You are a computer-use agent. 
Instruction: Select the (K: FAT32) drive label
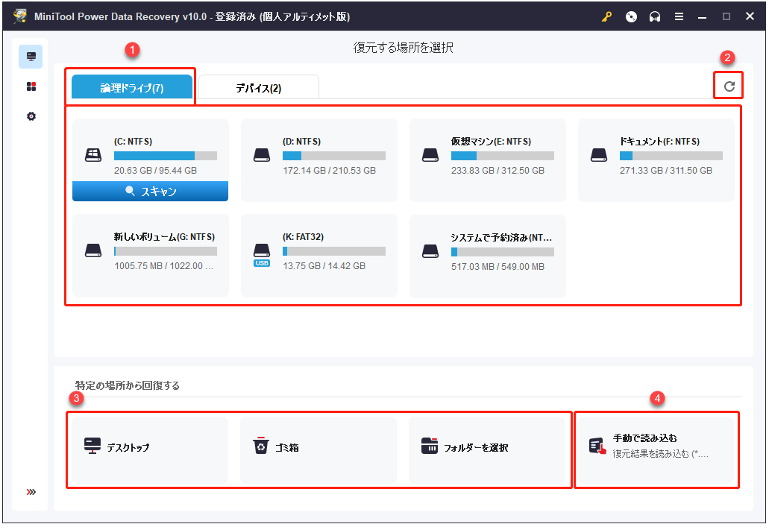(303, 237)
